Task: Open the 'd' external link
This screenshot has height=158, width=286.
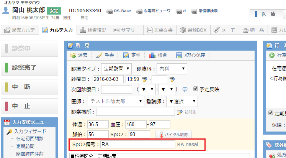Action: coord(181,11)
